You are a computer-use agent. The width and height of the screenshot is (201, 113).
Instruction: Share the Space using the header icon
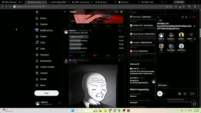(186, 17)
